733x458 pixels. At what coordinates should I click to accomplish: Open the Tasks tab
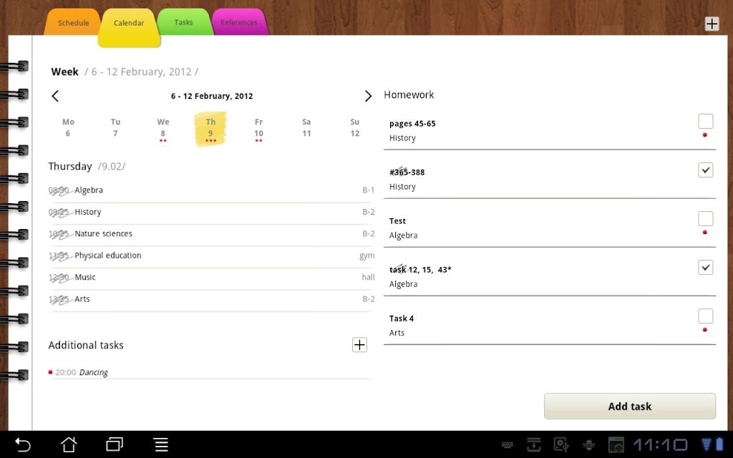(x=184, y=22)
